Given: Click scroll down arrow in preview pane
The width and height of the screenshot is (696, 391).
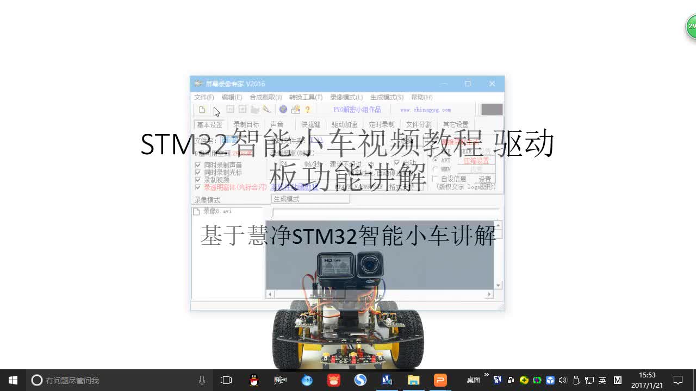Looking at the screenshot, I should click(498, 285).
